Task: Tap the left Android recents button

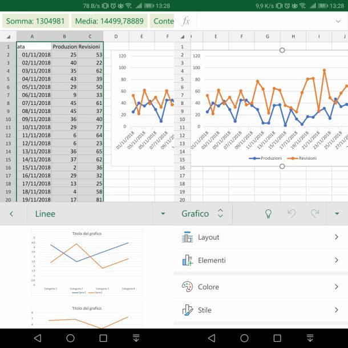Action: pyautogui.click(x=103, y=338)
